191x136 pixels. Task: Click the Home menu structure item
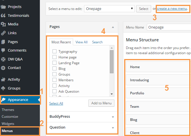click(158, 67)
